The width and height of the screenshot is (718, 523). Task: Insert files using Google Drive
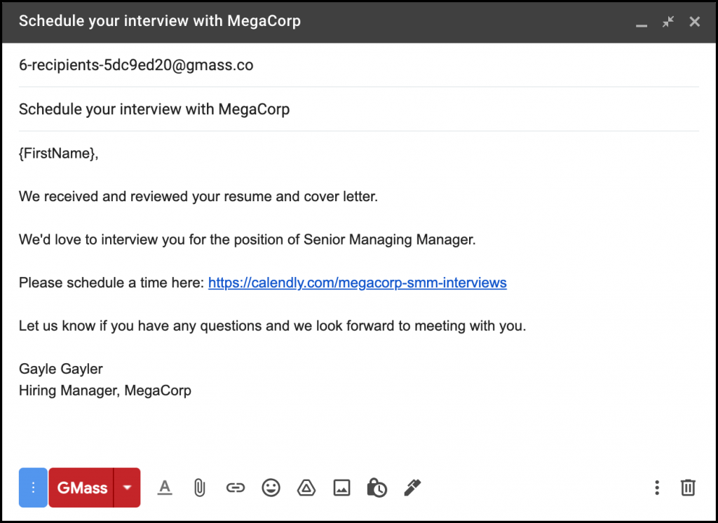click(x=306, y=487)
